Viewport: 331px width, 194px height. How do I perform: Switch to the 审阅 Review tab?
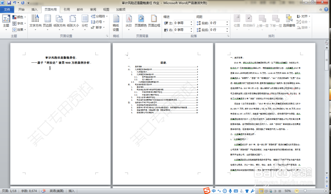[x=93, y=10]
